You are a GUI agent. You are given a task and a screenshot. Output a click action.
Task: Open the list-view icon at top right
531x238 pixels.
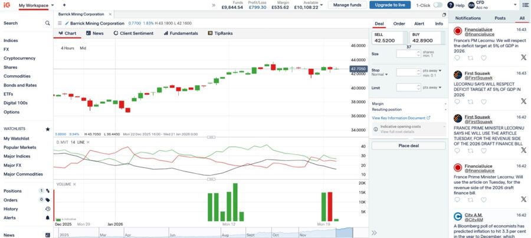click(526, 5)
